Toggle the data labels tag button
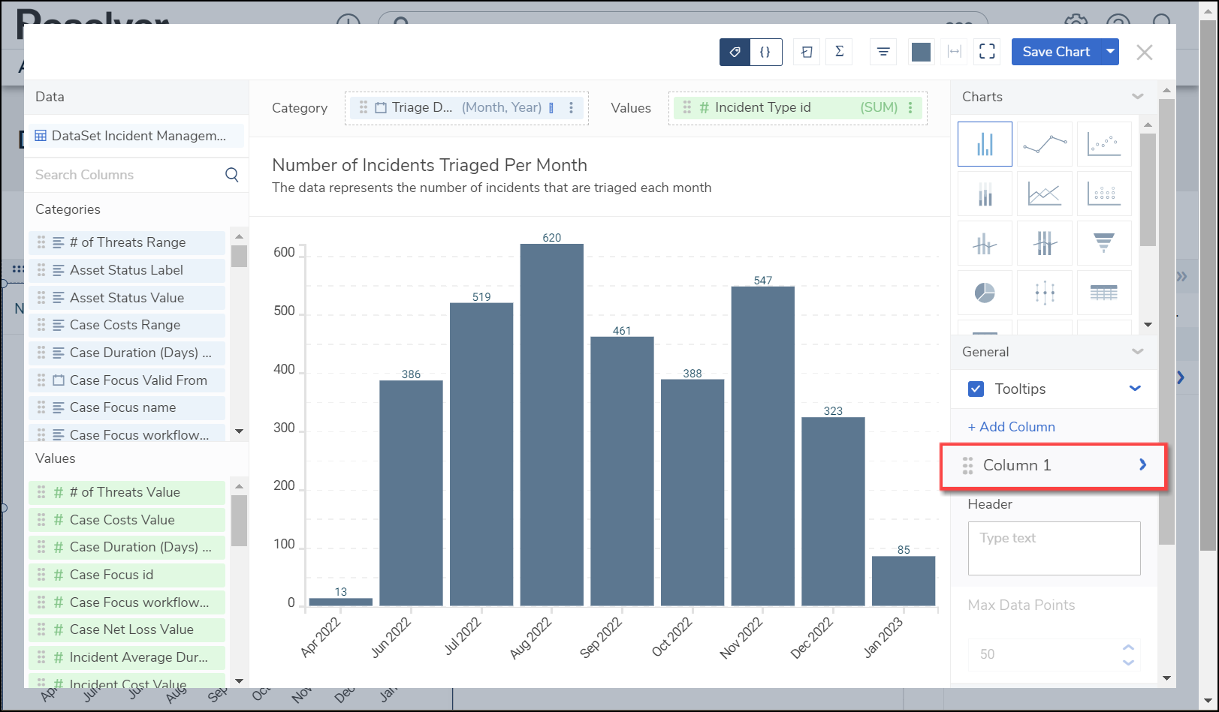Viewport: 1219px width, 712px height. pyautogui.click(x=735, y=52)
